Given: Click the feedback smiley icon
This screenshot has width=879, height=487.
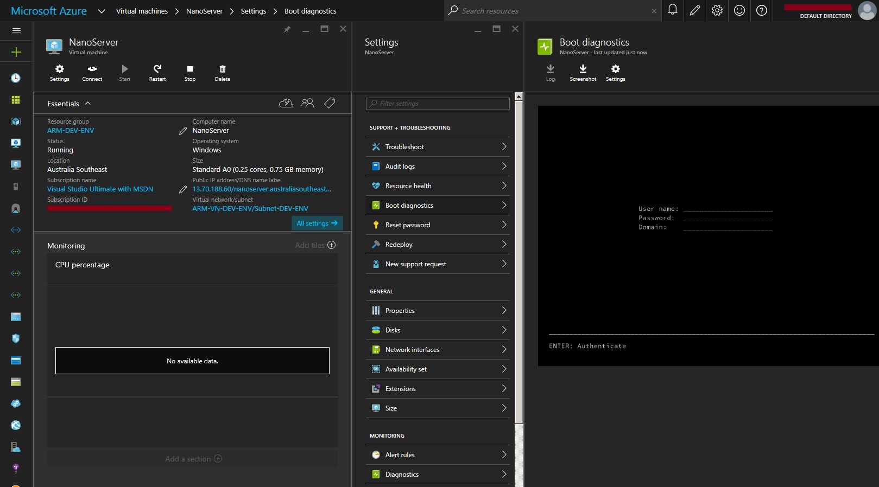Looking at the screenshot, I should coord(739,10).
